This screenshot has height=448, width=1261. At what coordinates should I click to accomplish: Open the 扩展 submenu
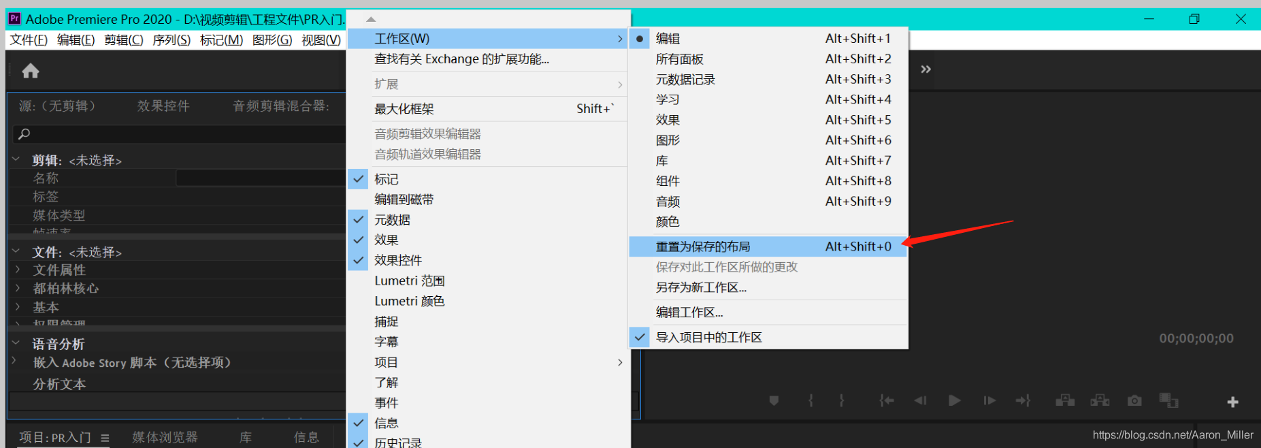pyautogui.click(x=487, y=84)
